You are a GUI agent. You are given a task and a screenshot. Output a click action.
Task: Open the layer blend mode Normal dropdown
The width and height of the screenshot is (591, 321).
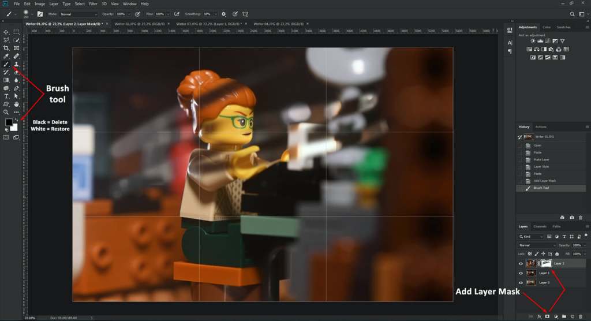537,245
